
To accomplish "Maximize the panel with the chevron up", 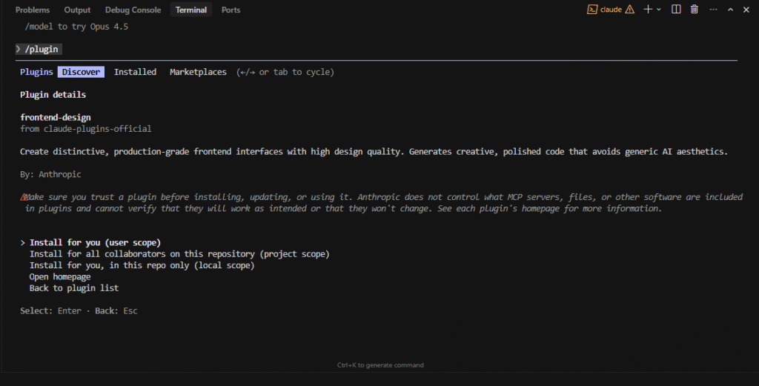I will click(730, 10).
